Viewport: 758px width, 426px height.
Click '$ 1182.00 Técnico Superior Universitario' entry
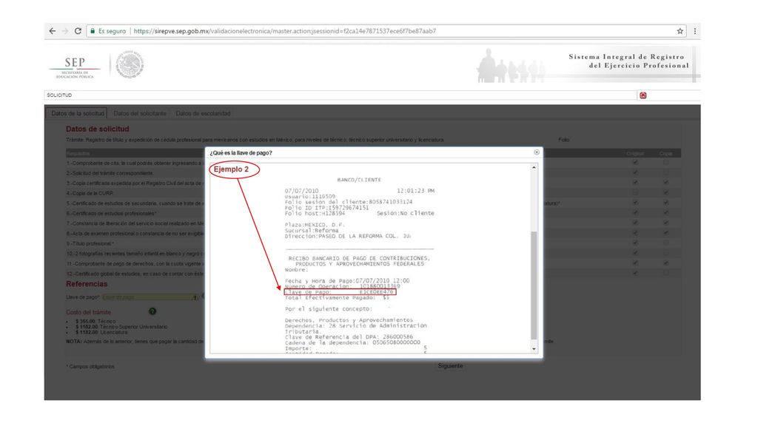[121, 327]
